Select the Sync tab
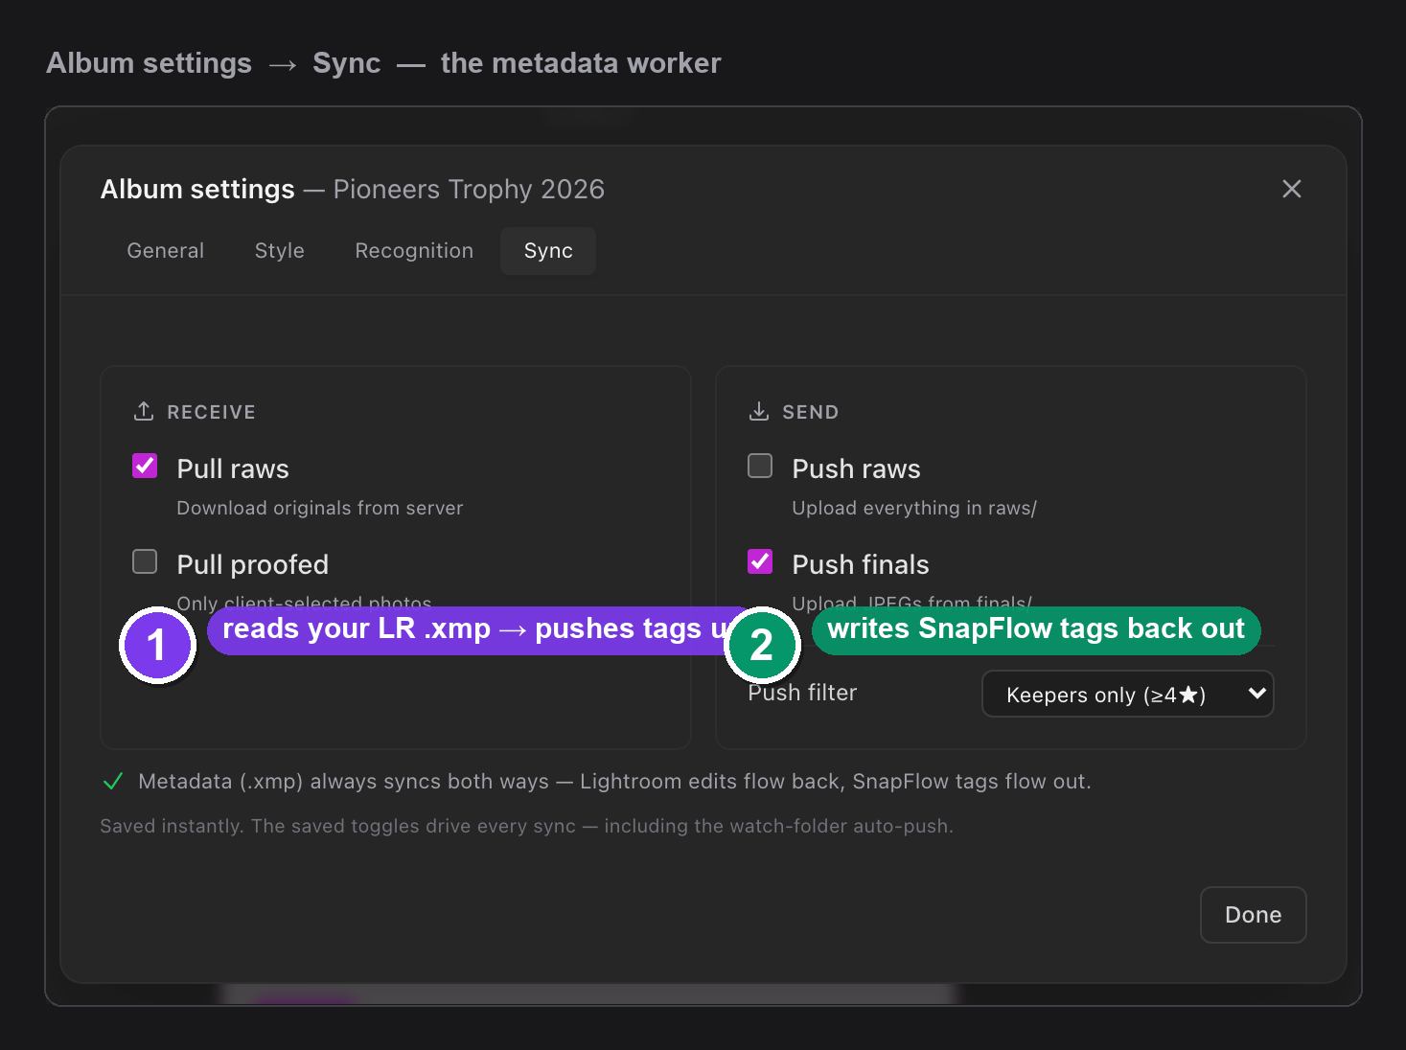The image size is (1406, 1050). (x=548, y=251)
